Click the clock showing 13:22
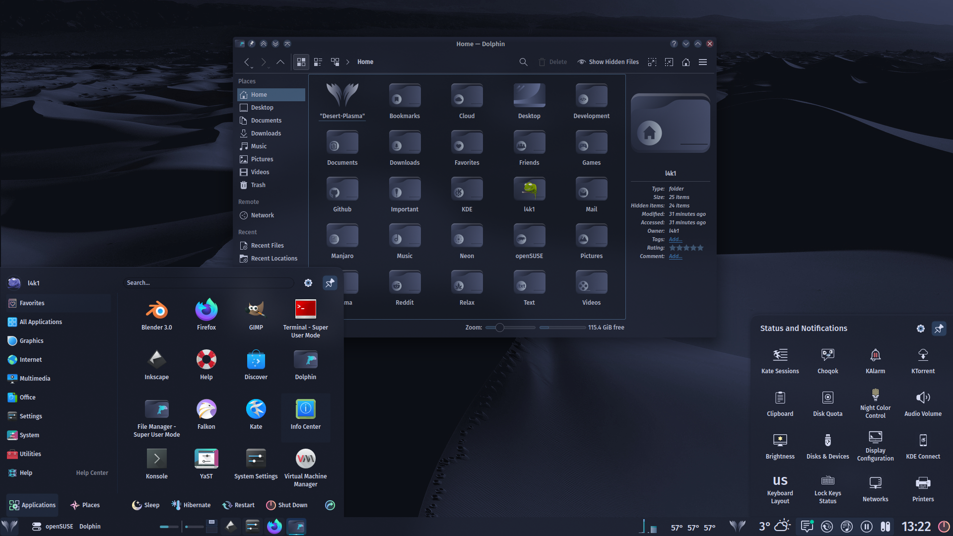The height and width of the screenshot is (536, 953). [x=916, y=526]
